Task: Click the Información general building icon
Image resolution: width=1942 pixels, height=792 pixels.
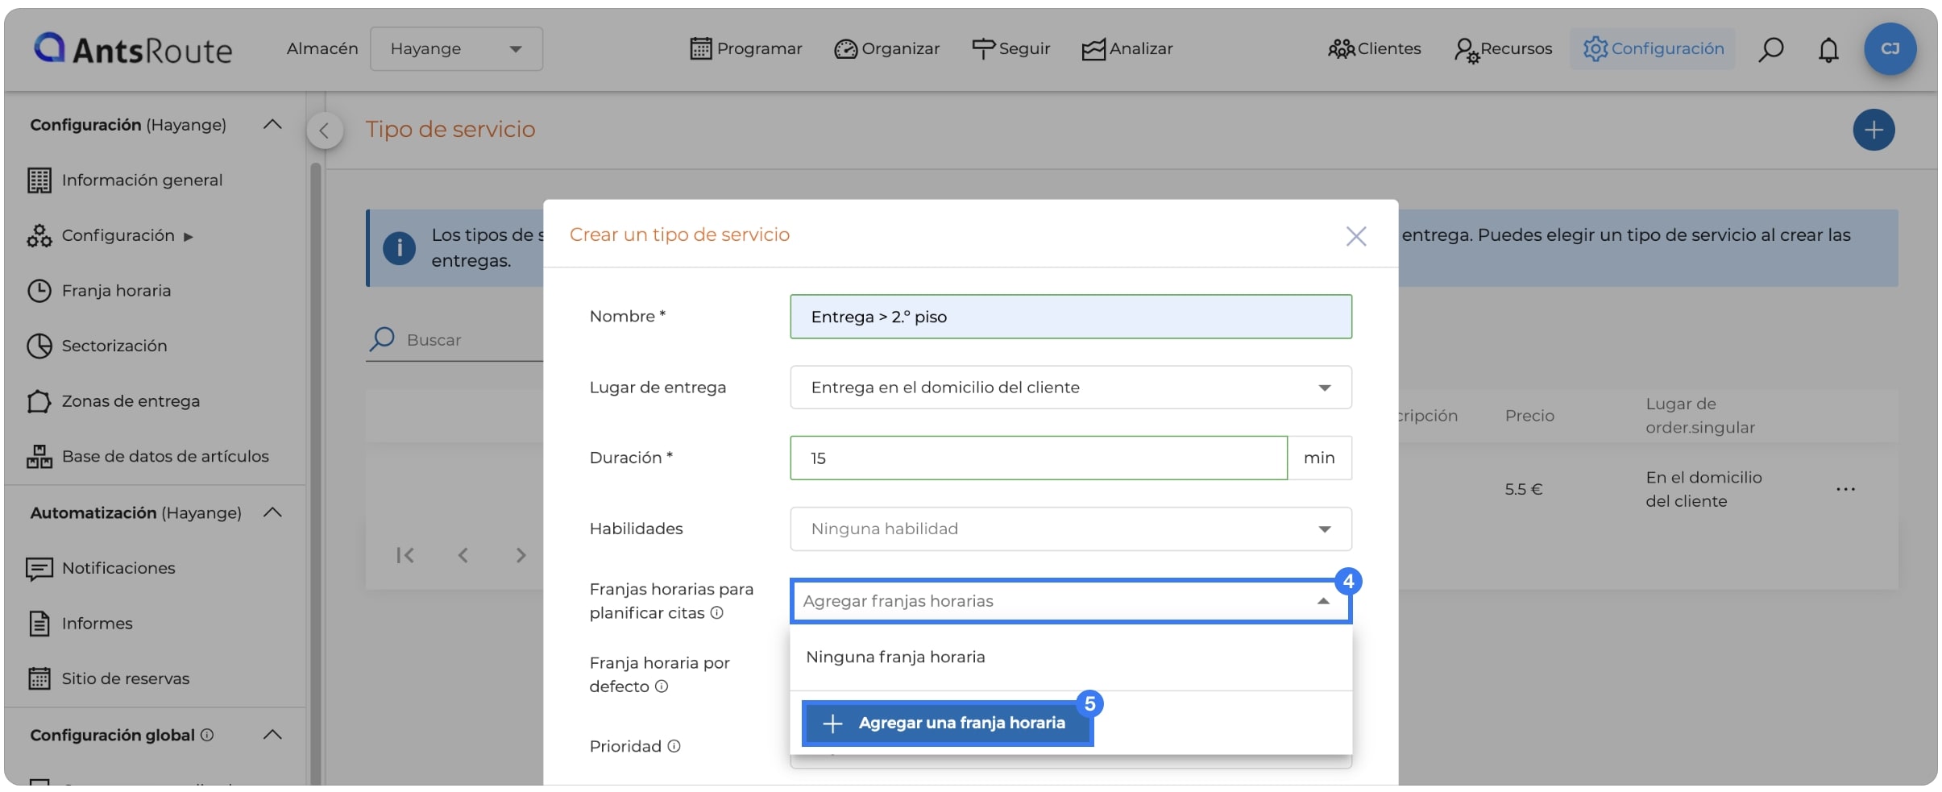Action: coord(39,180)
